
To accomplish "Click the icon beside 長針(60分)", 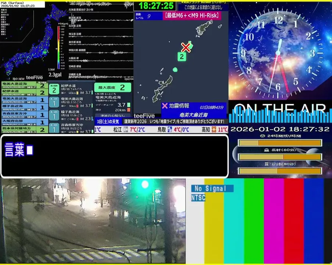I will (267, 150).
